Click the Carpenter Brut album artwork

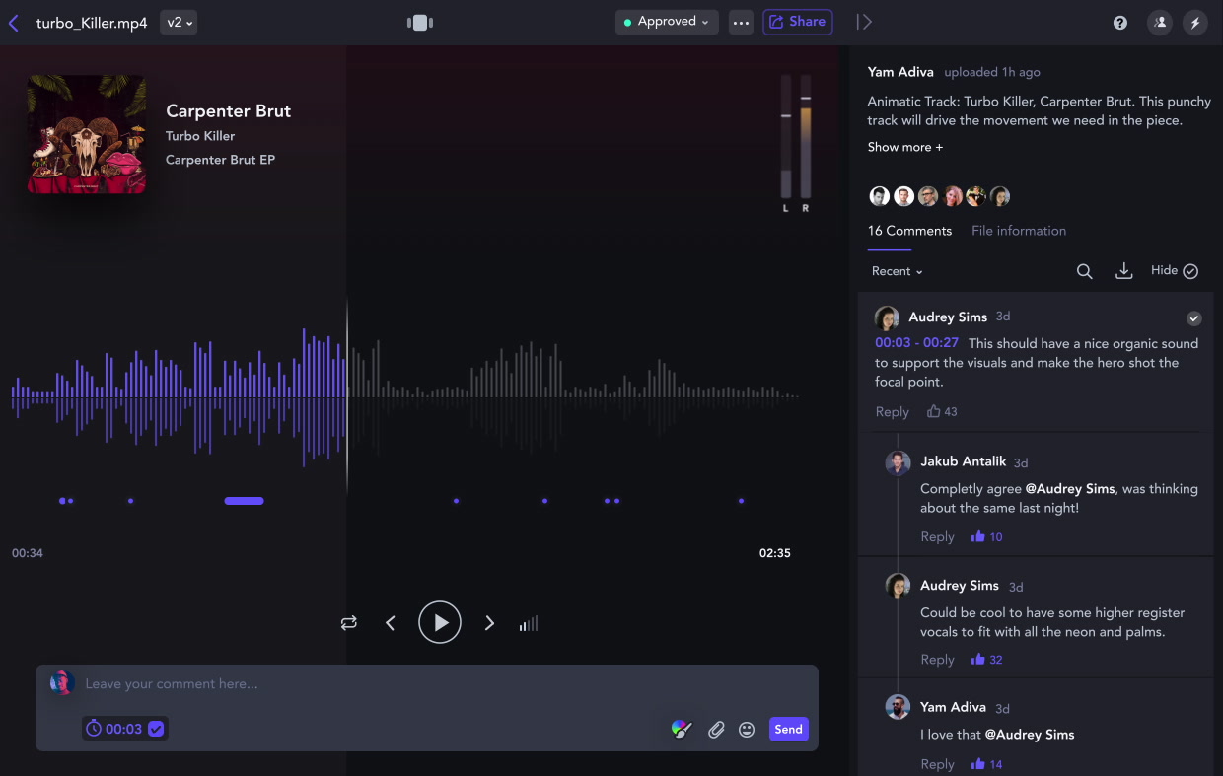[87, 134]
